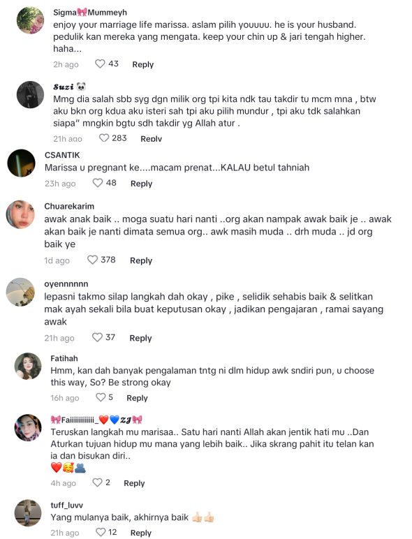The height and width of the screenshot is (539, 412).
Task: Heart tuff_luvv's comment with 12 likes
Action: click(x=101, y=532)
